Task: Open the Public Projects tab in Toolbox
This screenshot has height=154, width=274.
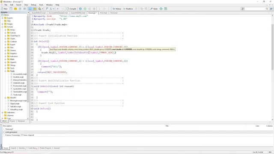Action: point(45,148)
